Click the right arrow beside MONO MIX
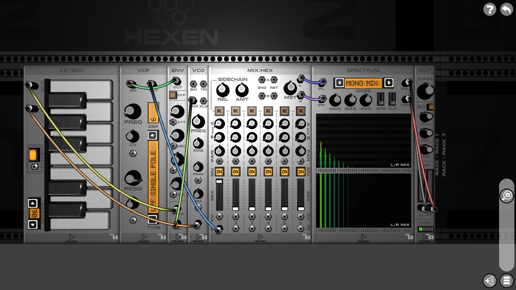The width and height of the screenshot is (516, 290). (389, 83)
